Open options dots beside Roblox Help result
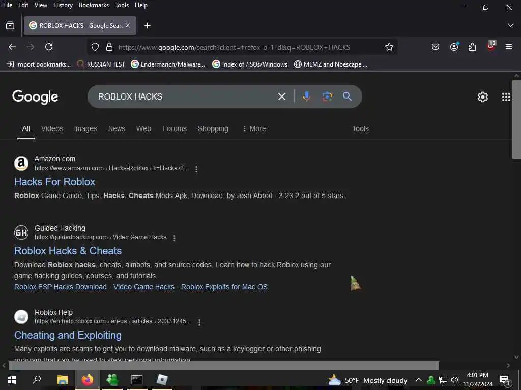 click(x=199, y=322)
